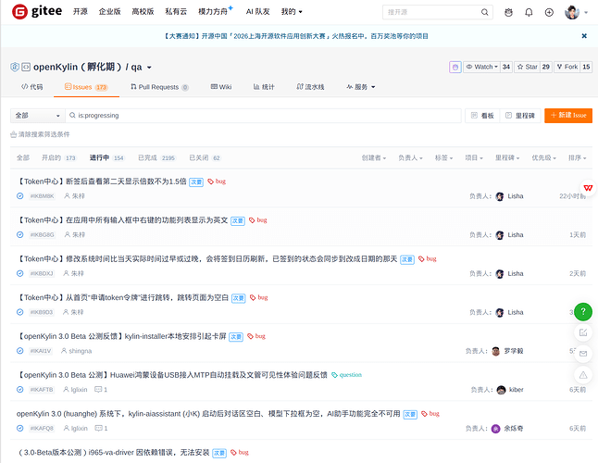
Task: Open assignee 罗学毅 avatar
Action: 496,351
